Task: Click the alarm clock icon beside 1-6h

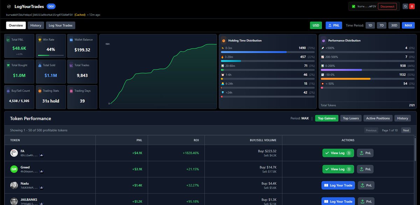Action: tap(223, 75)
